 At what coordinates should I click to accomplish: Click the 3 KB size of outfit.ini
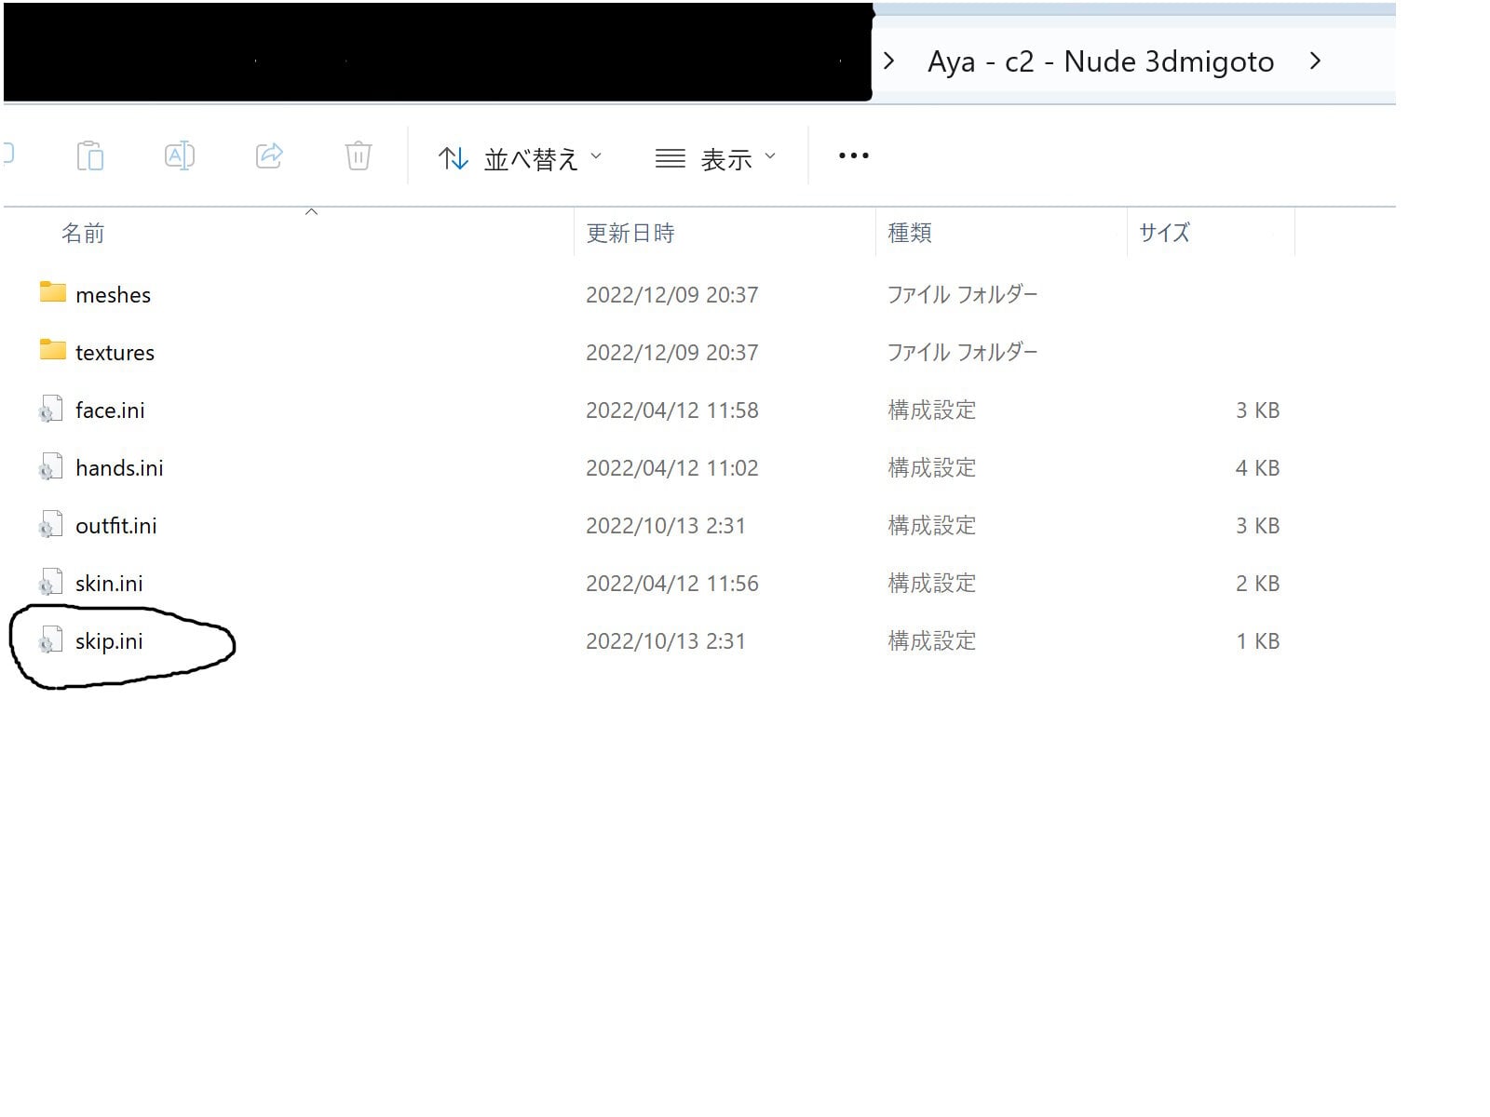(x=1257, y=526)
